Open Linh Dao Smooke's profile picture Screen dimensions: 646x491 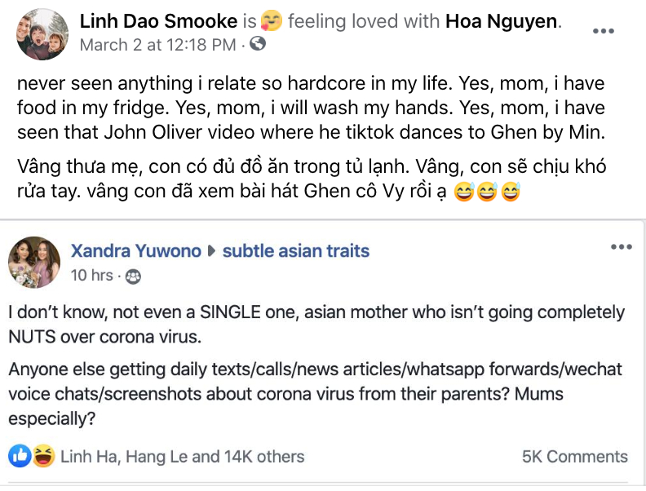(42, 34)
